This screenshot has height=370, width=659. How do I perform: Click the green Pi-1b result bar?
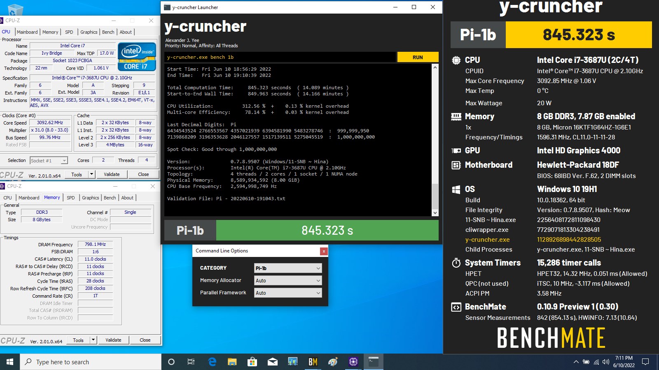coord(327,230)
